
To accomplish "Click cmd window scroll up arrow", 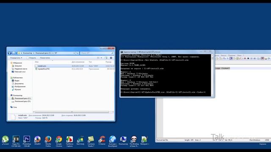I will point(212,56).
